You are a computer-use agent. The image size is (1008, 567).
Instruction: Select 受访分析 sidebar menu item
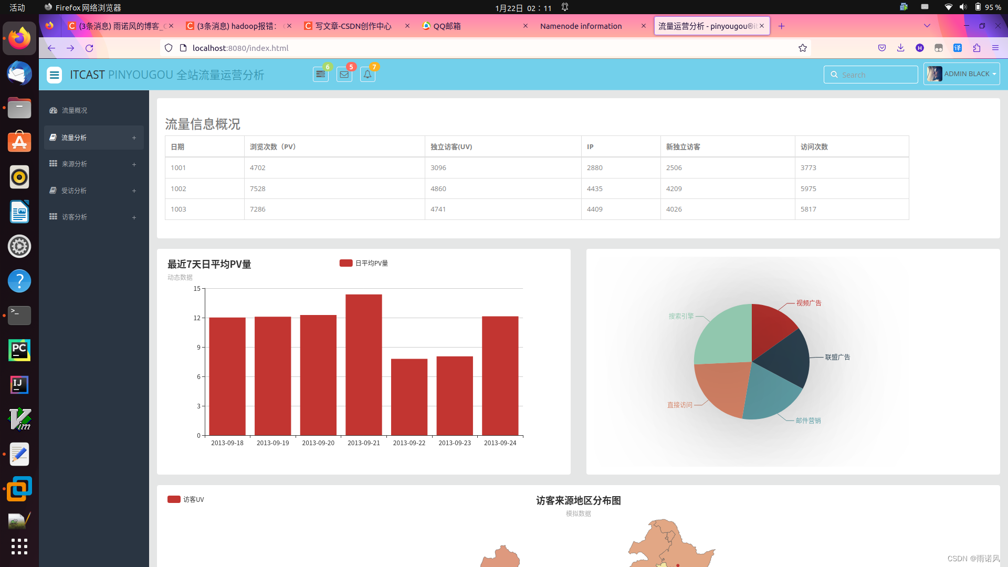click(x=94, y=191)
